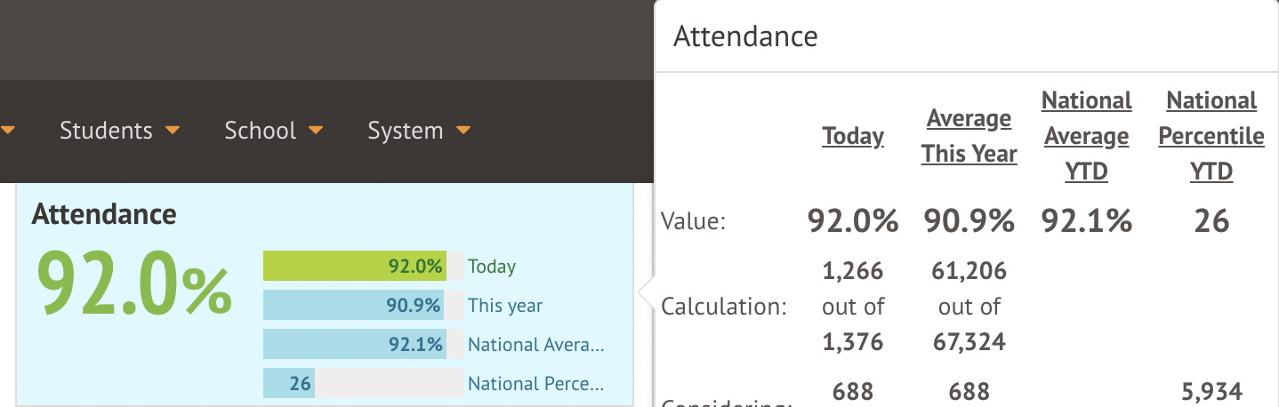Select the 92.1% blue bar in widget
The width and height of the screenshot is (1279, 407).
pos(354,344)
